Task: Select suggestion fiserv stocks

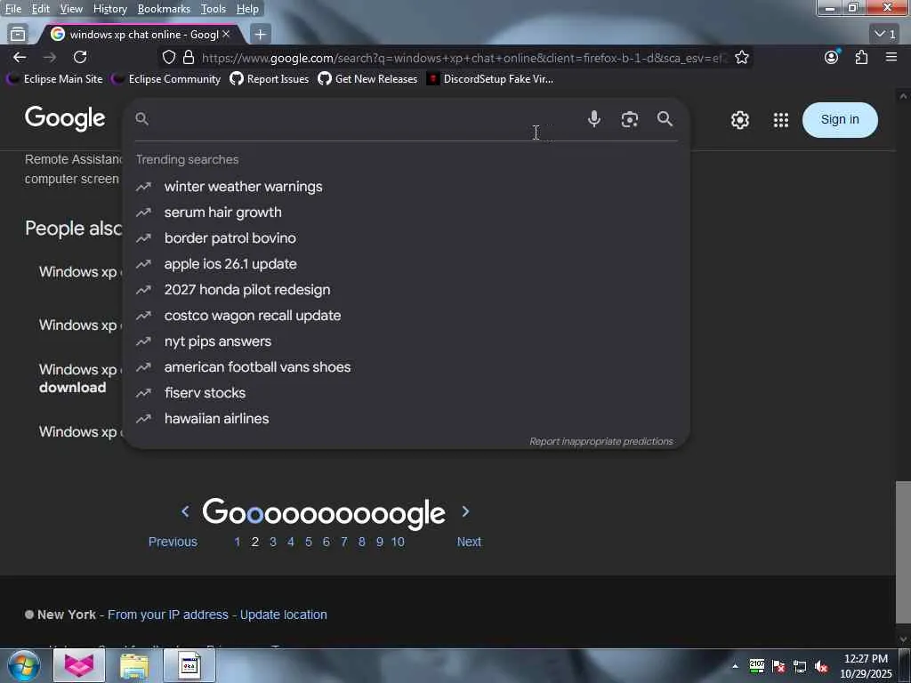Action: [407, 392]
